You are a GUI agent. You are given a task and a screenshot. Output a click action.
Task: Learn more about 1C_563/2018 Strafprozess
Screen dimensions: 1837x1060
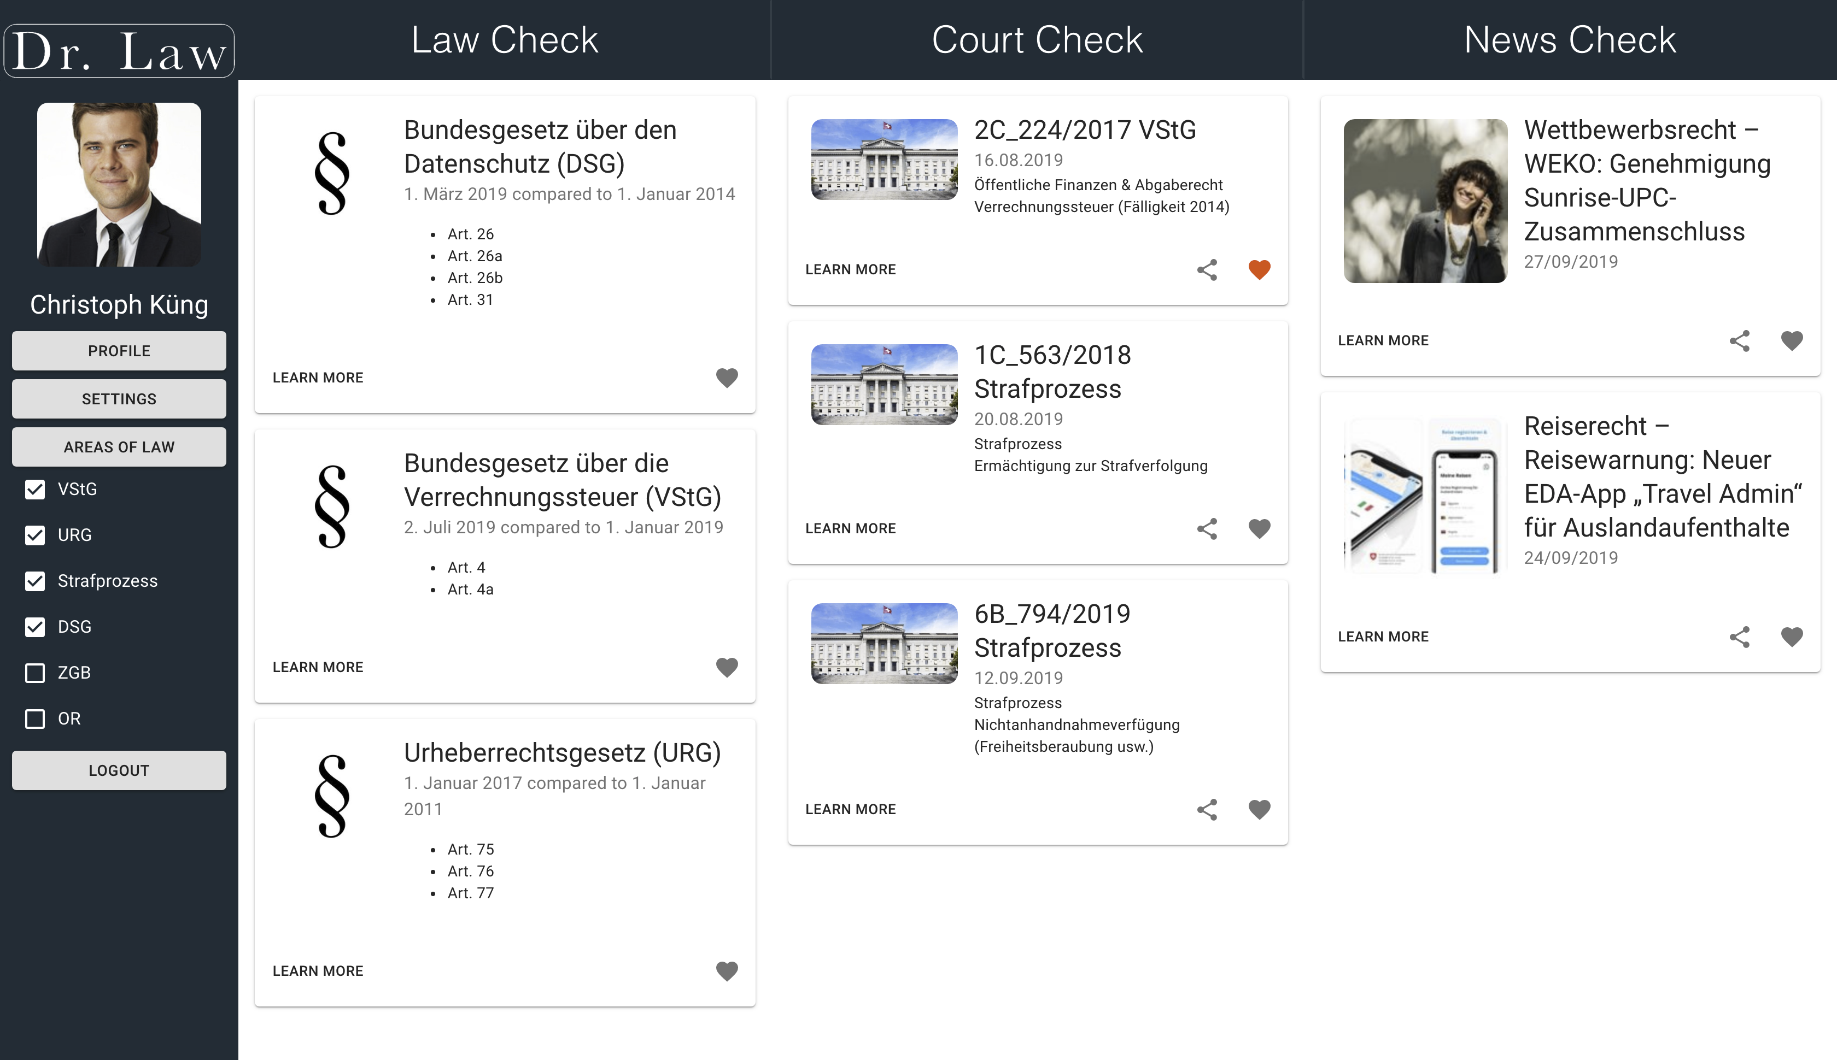[850, 528]
